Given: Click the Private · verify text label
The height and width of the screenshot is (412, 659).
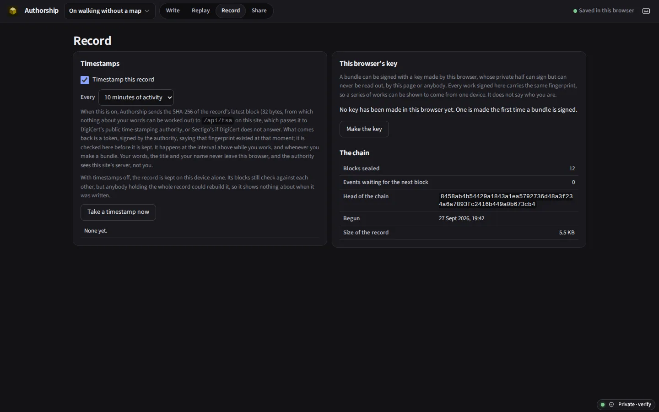Looking at the screenshot, I should click(634, 405).
